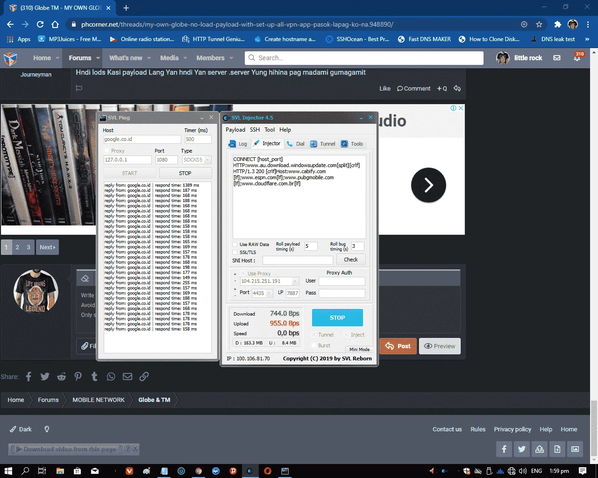Share the thread on Reddit

(x=61, y=376)
